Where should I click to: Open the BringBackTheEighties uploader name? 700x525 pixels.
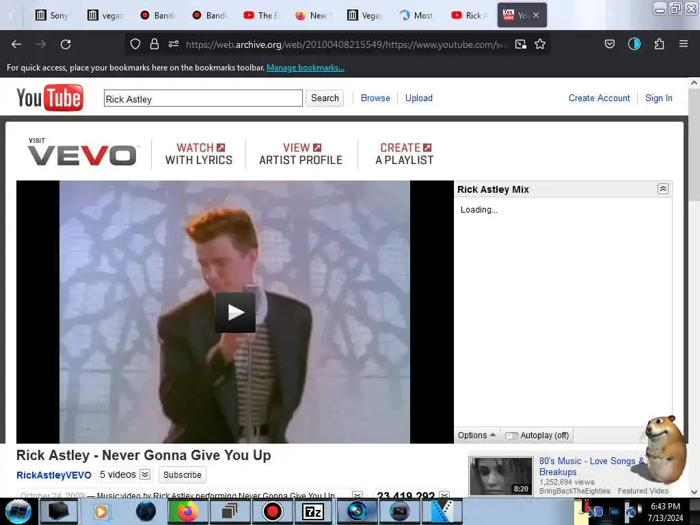coord(574,491)
